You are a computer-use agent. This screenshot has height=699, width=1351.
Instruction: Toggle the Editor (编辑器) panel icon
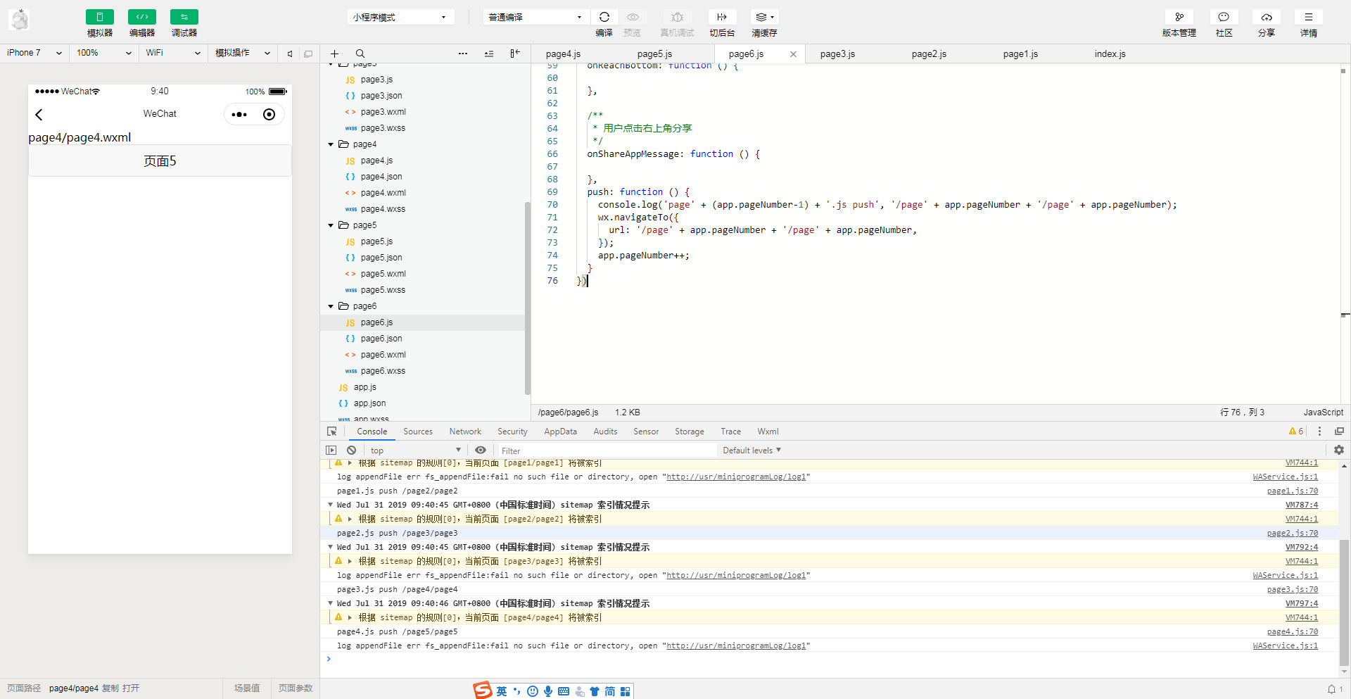[x=141, y=17]
